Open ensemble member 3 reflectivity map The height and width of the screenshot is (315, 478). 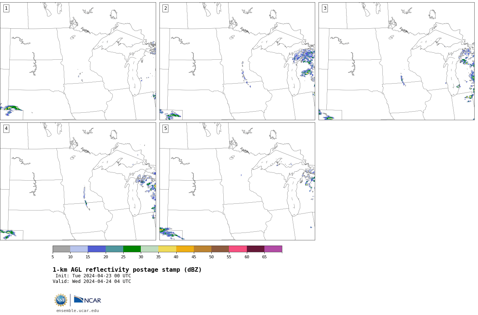(x=397, y=61)
